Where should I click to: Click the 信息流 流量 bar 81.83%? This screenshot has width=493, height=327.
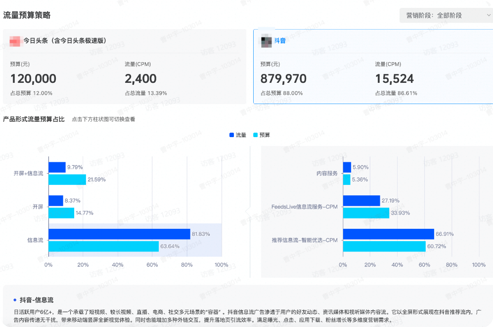click(120, 234)
